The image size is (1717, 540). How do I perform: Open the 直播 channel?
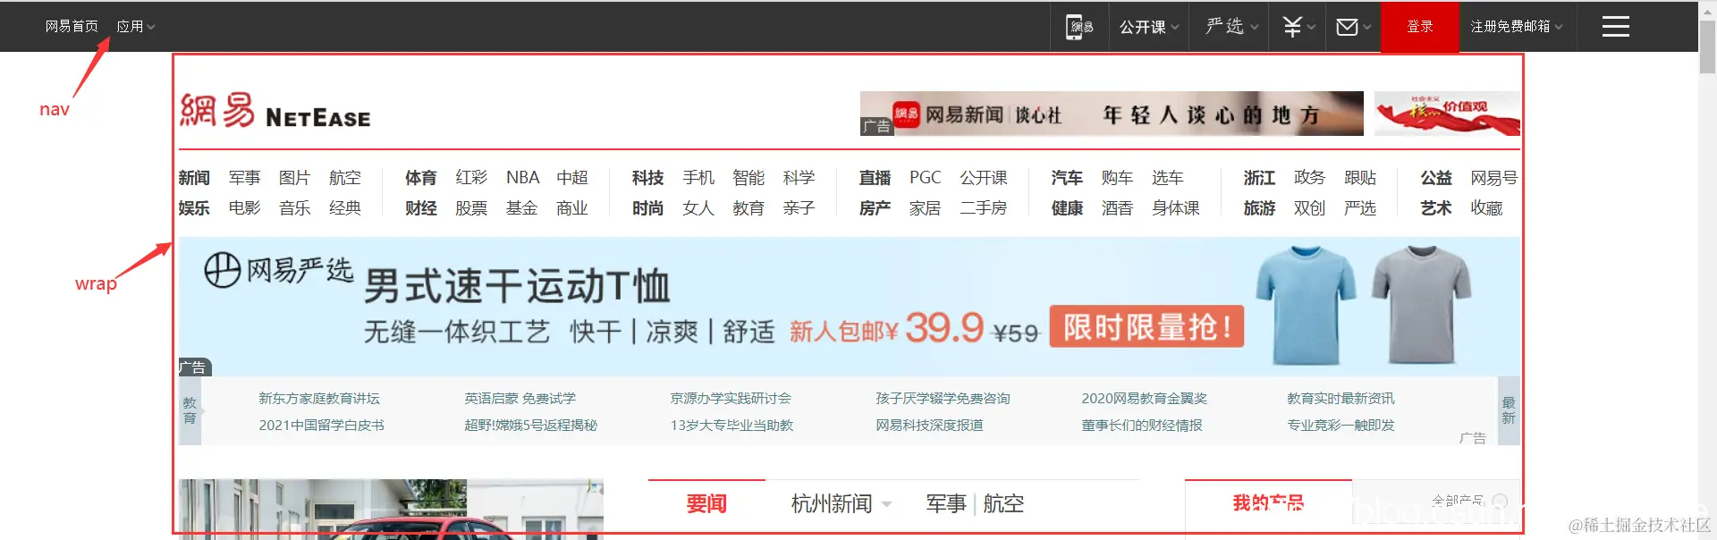[875, 178]
